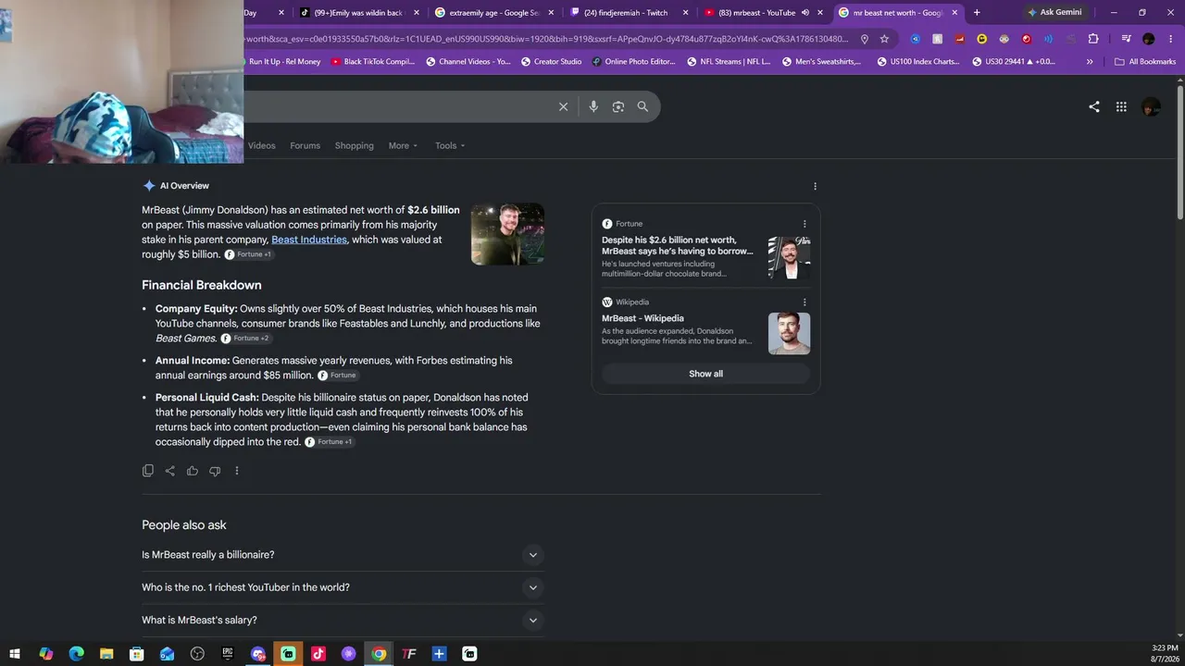The height and width of the screenshot is (666, 1185).
Task: Expand "What is MrBeast's salary?" question
Action: tap(343, 620)
